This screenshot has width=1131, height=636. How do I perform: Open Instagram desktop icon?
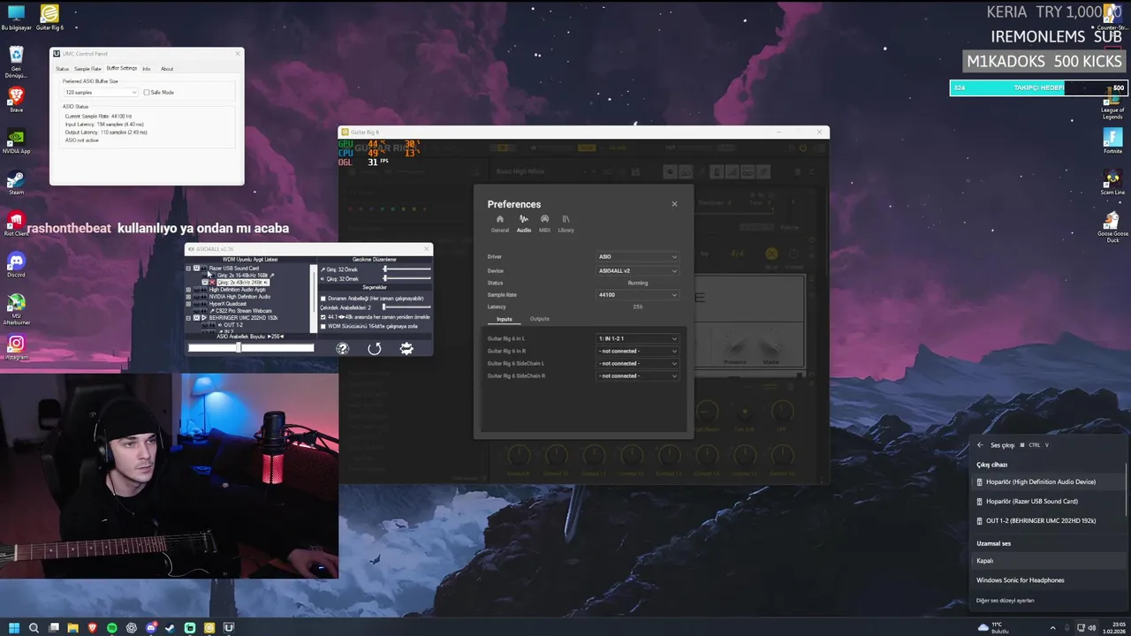(x=16, y=346)
